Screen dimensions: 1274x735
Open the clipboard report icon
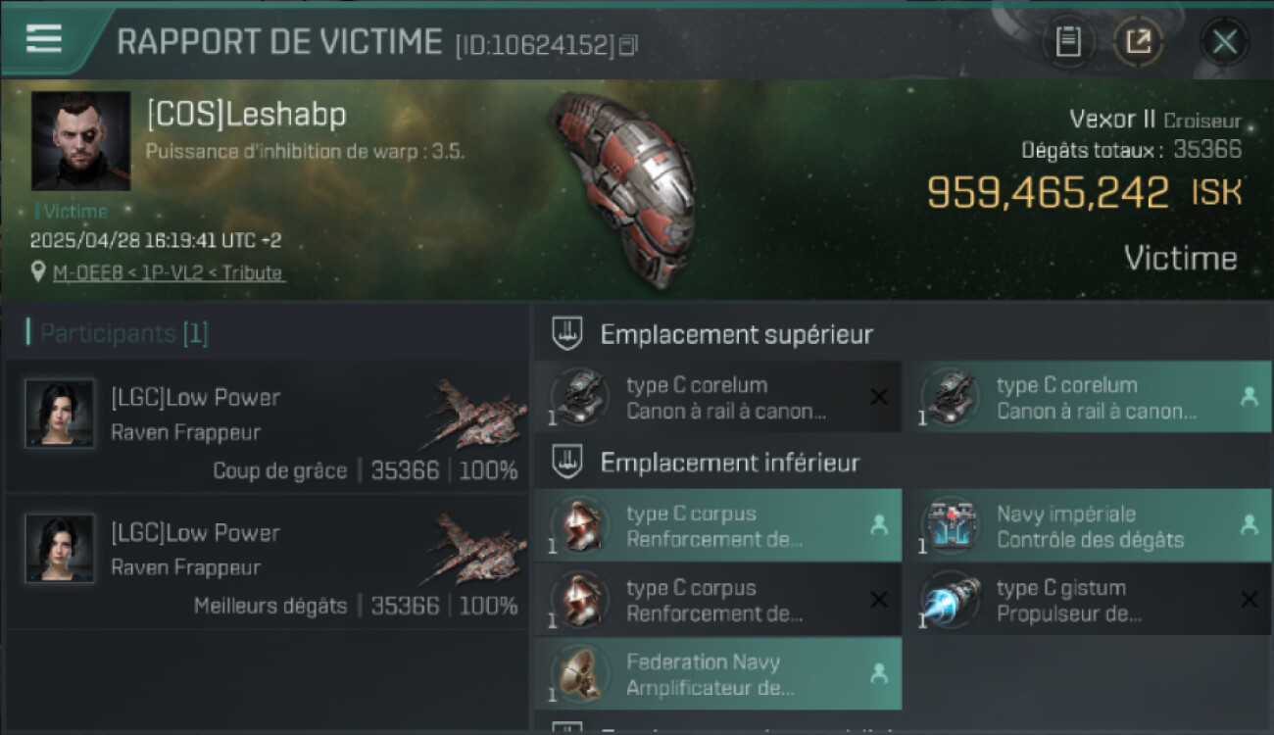click(x=1067, y=42)
